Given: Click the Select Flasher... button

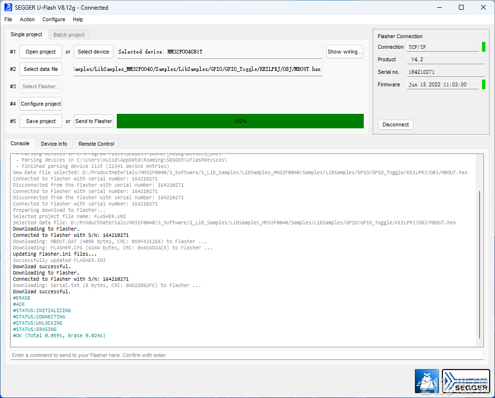Looking at the screenshot, I should click(x=41, y=86).
